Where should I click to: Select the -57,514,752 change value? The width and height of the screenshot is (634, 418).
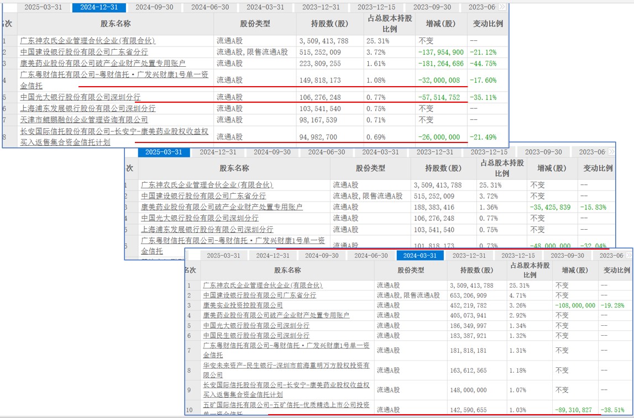(x=439, y=97)
